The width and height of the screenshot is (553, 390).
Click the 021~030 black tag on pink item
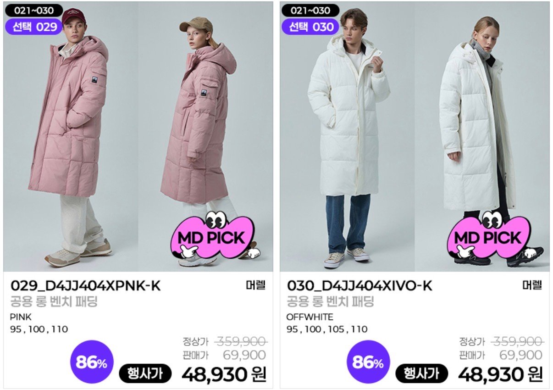point(34,10)
